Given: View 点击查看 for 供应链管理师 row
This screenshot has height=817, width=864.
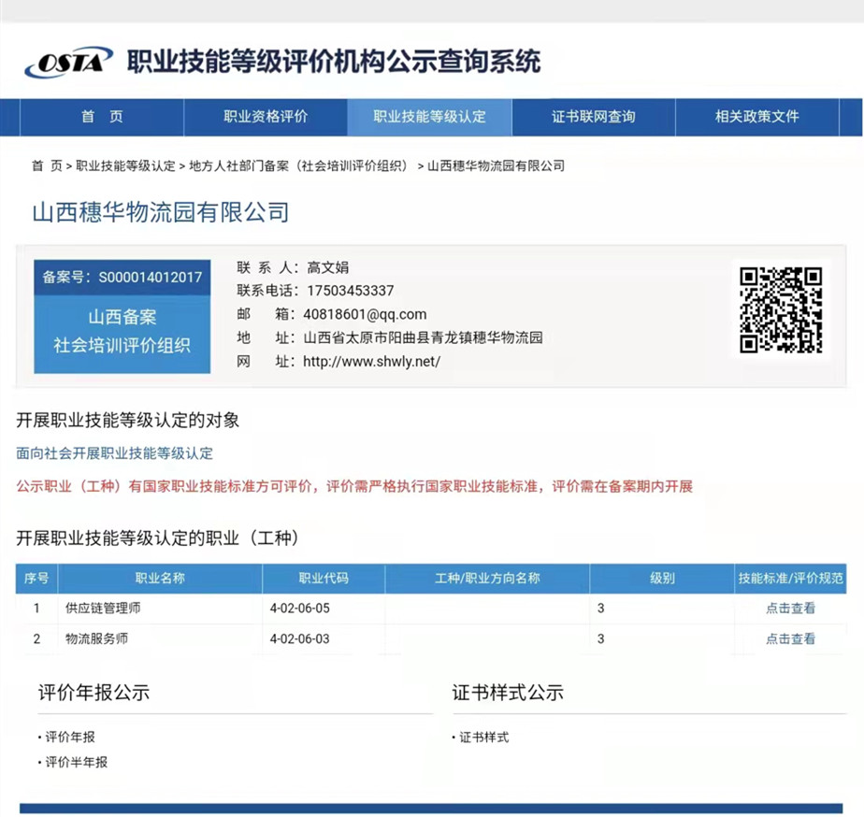Looking at the screenshot, I should (790, 609).
